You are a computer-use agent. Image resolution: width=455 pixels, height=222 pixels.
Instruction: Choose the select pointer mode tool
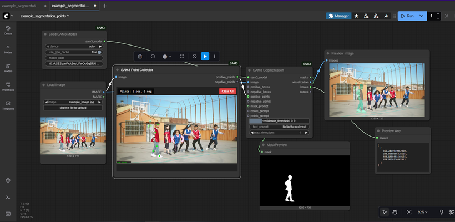pyautogui.click(x=384, y=212)
